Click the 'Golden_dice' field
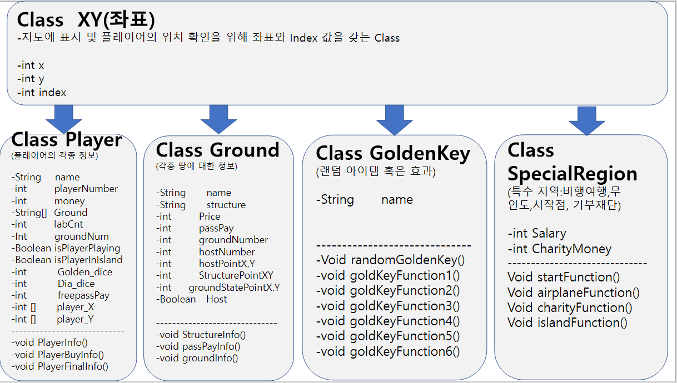 coord(84,272)
